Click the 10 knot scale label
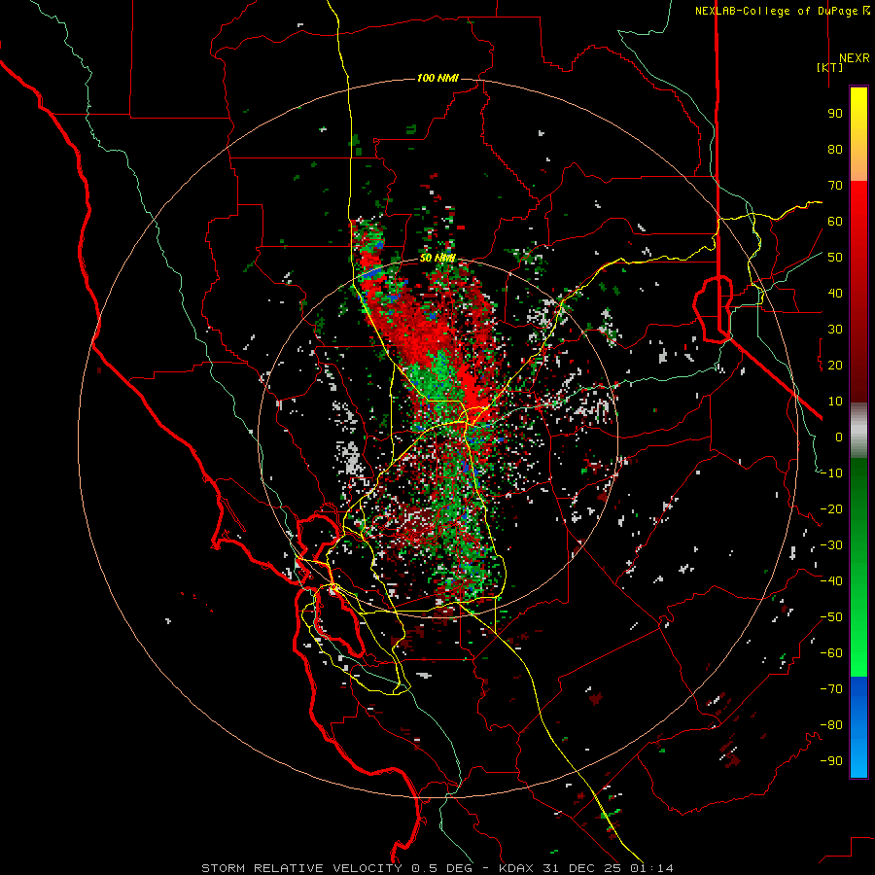 click(835, 402)
